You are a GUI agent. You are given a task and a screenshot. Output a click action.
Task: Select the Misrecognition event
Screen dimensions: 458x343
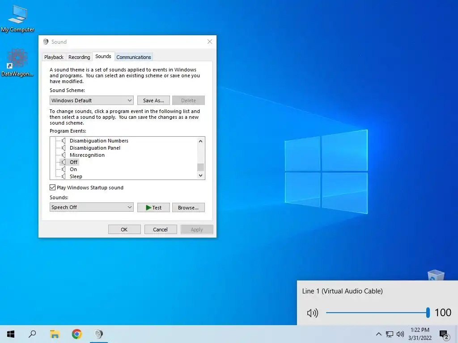(87, 155)
